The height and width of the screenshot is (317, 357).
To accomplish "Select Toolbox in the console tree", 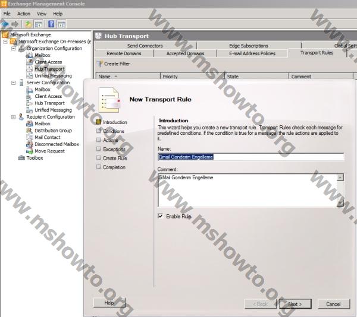I will 35,158.
